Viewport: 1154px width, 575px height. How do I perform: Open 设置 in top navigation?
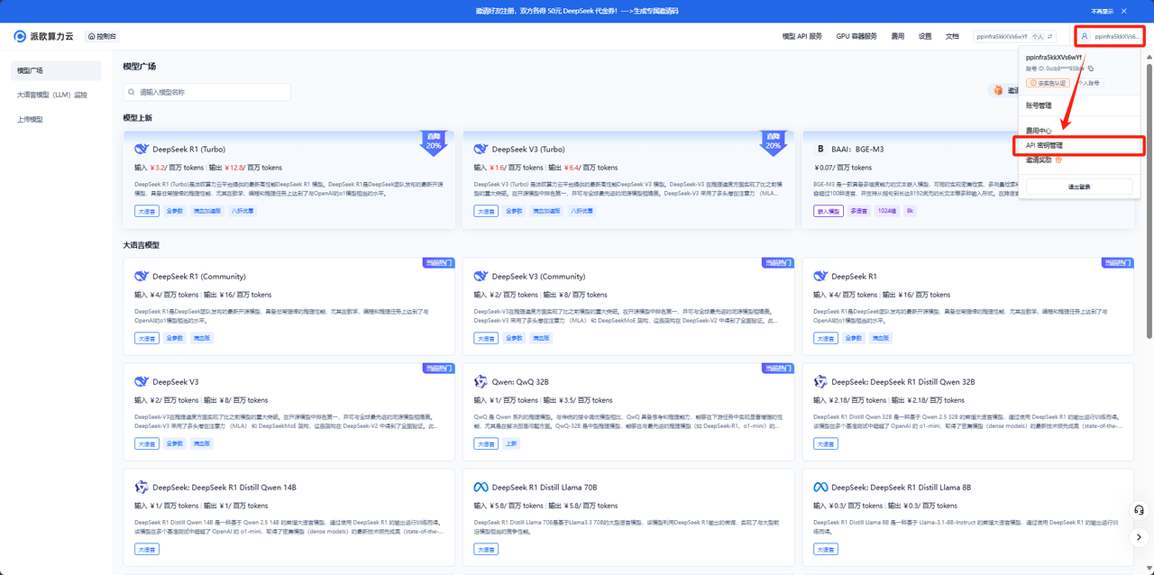(925, 36)
